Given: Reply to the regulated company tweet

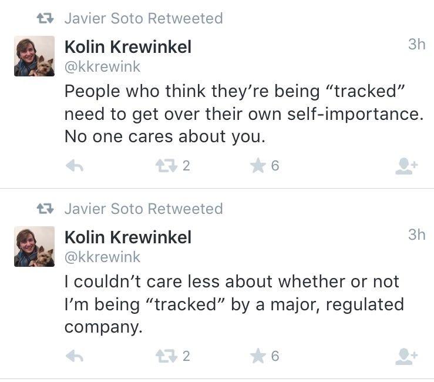Looking at the screenshot, I should tap(74, 356).
